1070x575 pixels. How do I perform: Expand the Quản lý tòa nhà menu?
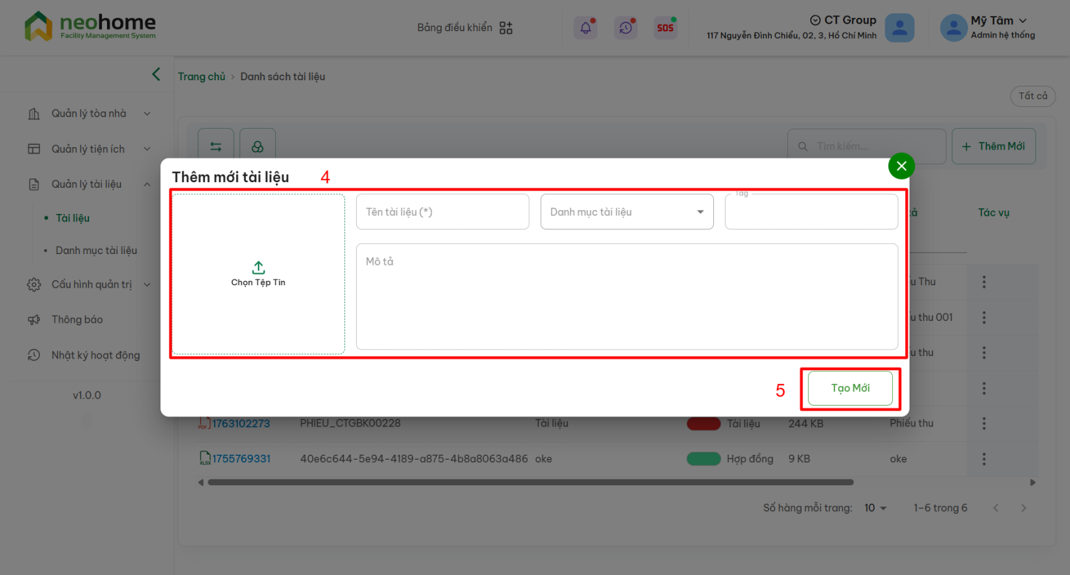pyautogui.click(x=89, y=113)
